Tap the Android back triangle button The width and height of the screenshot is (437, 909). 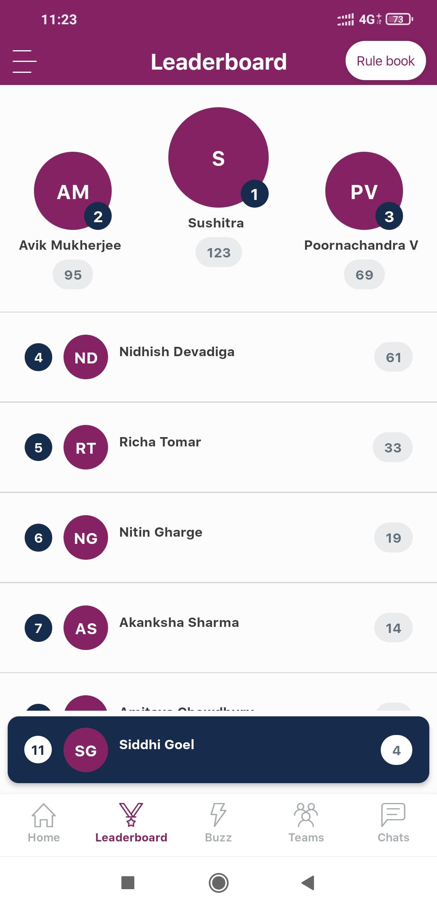[x=308, y=883]
